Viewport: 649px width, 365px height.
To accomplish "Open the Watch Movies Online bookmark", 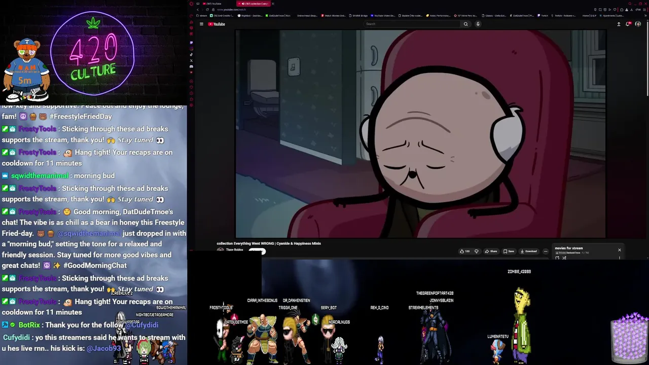I will pyautogui.click(x=334, y=16).
